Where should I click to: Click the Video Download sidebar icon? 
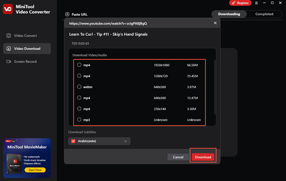(9, 49)
